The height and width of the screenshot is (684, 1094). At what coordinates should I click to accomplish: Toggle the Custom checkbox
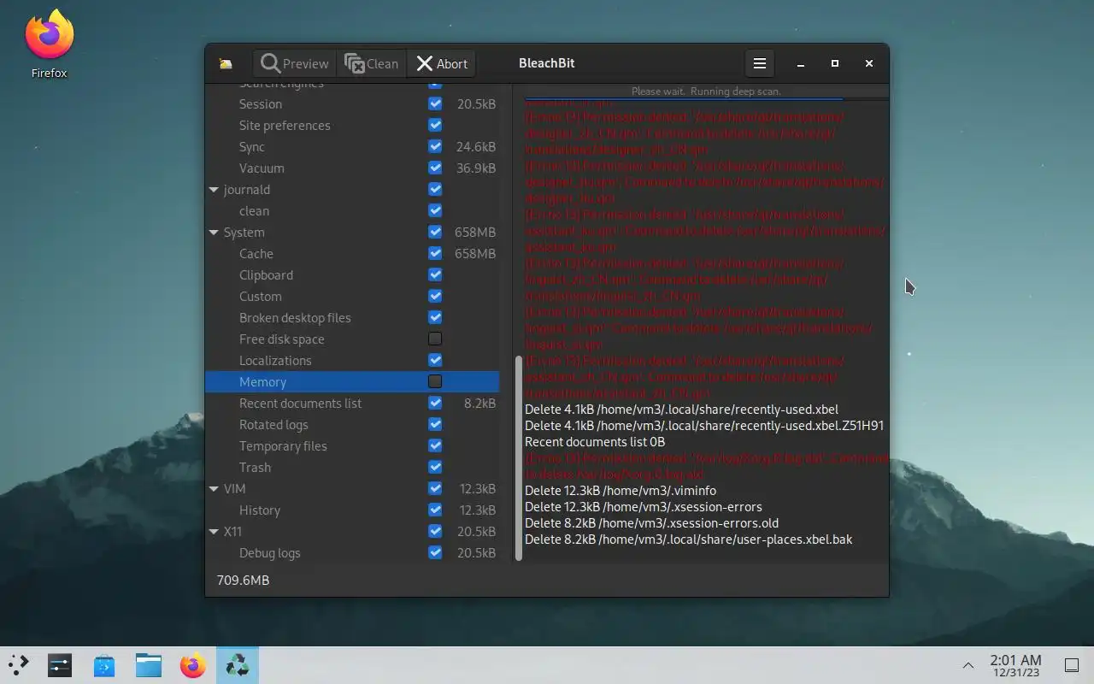tap(435, 296)
